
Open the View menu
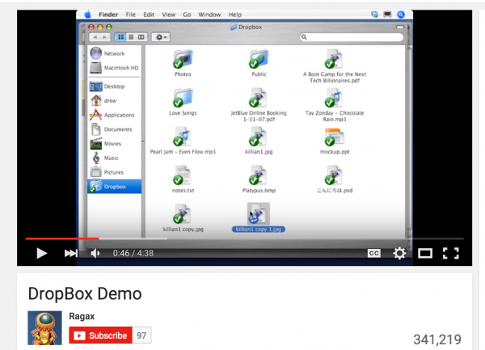[169, 15]
